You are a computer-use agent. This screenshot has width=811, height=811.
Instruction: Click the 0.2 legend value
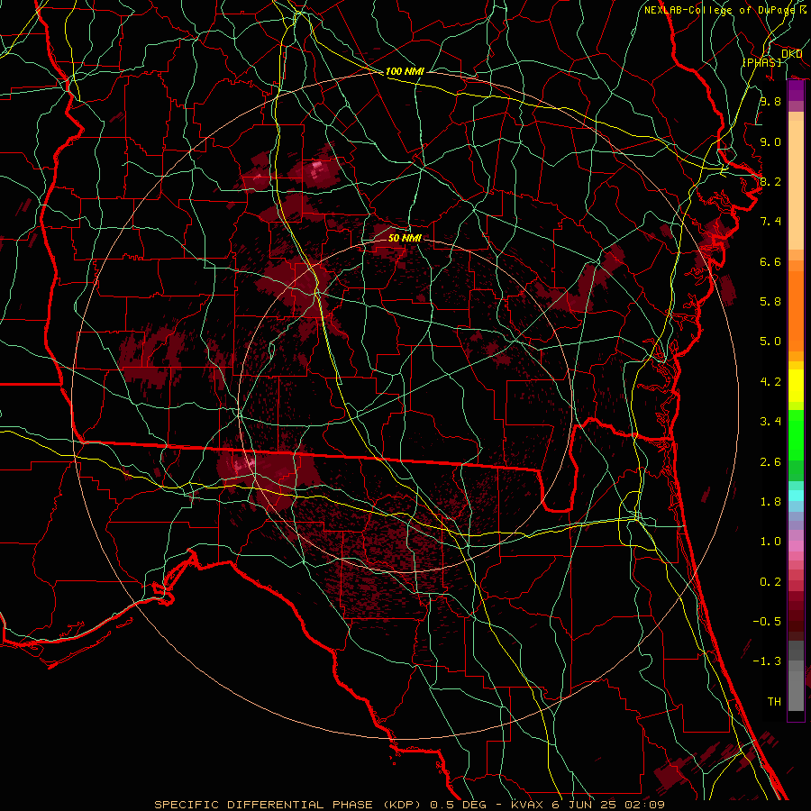pyautogui.click(x=770, y=582)
